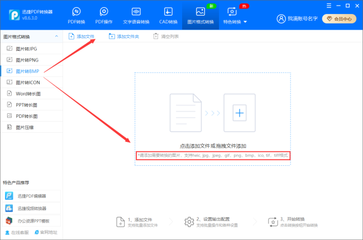Open 迅捷视频转换器 recommended product
Image resolution: width=363 pixels, height=240 pixels.
(31, 208)
